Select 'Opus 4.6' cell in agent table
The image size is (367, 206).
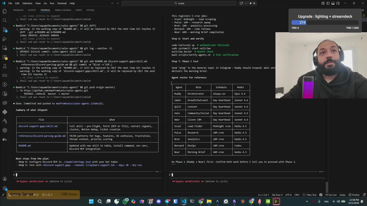240,94
